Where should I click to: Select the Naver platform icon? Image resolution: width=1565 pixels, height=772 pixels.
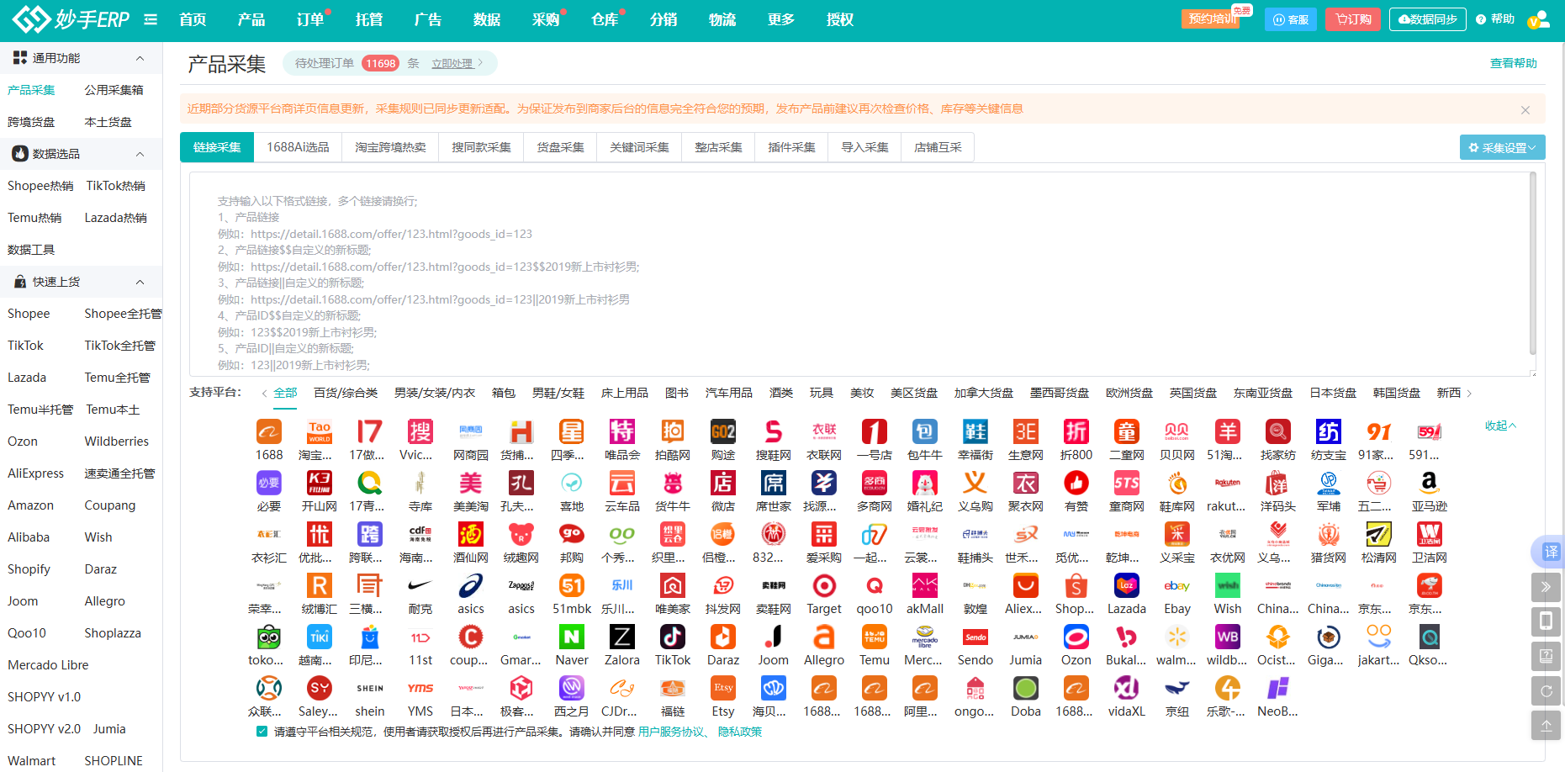pyautogui.click(x=572, y=637)
